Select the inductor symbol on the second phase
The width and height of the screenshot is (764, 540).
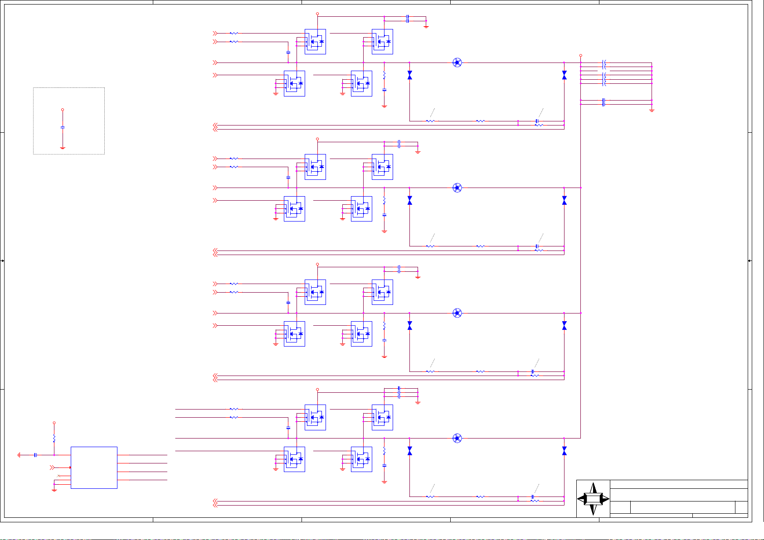tap(457, 188)
